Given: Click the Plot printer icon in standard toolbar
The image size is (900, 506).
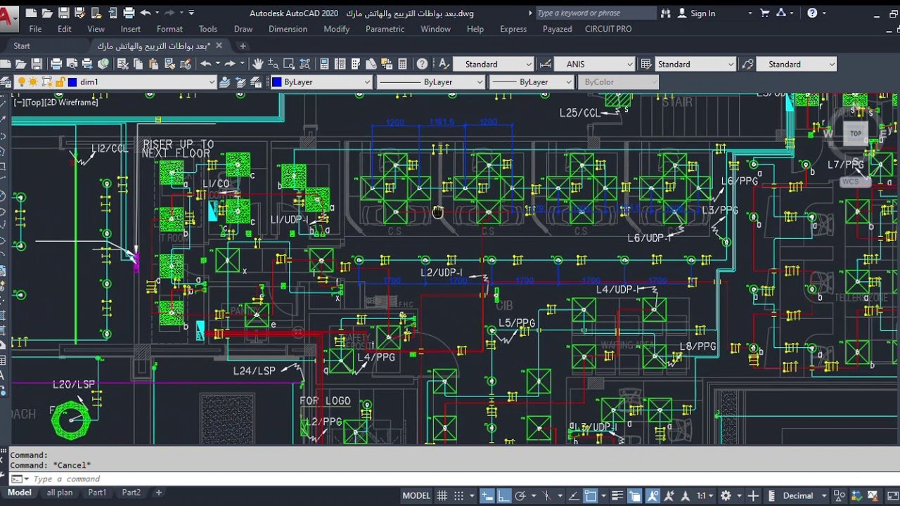Looking at the screenshot, I should tap(56, 64).
